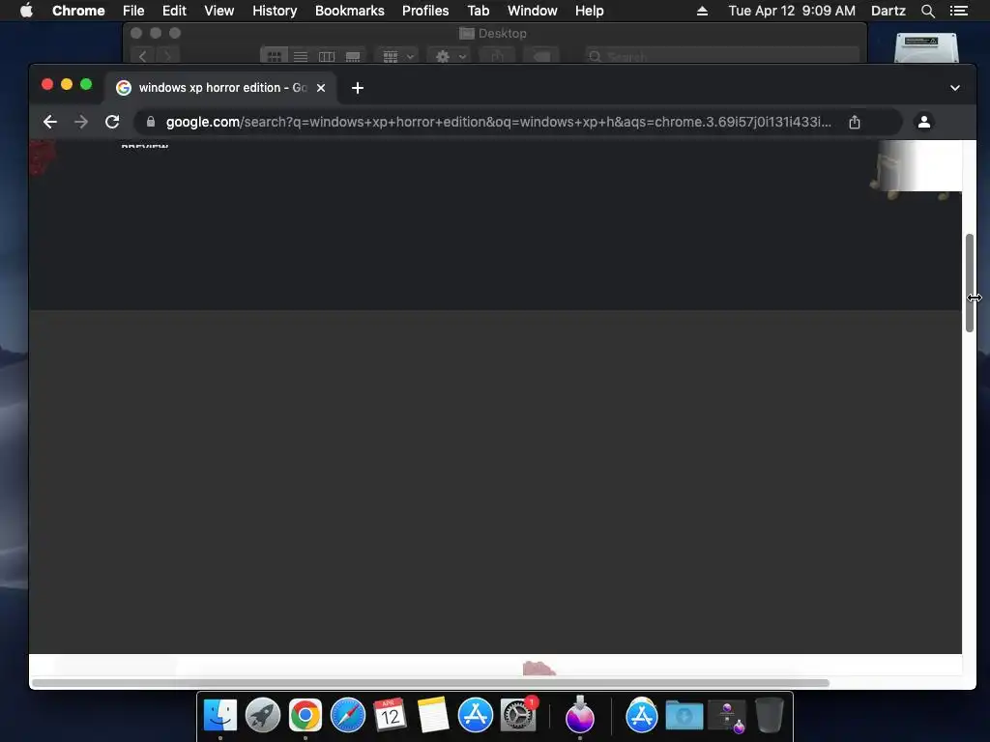Share this page from address bar
This screenshot has height=742, width=990.
point(855,122)
